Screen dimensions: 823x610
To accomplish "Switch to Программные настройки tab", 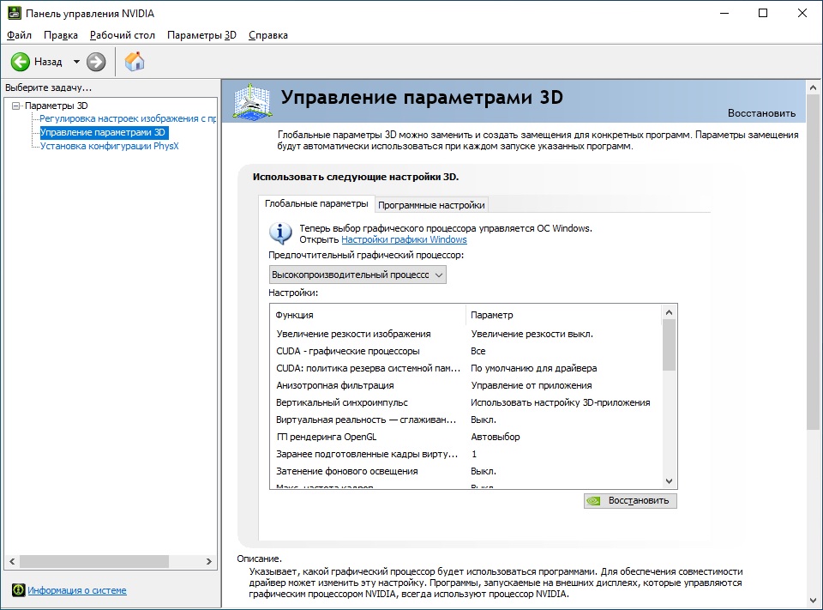I will (431, 205).
